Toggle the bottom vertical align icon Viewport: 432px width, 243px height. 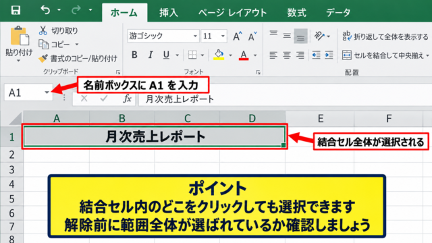coord(300,36)
